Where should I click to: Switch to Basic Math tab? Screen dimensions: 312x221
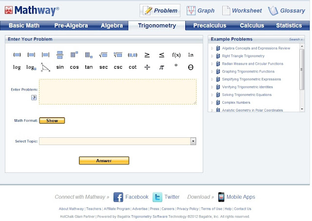coord(24,26)
